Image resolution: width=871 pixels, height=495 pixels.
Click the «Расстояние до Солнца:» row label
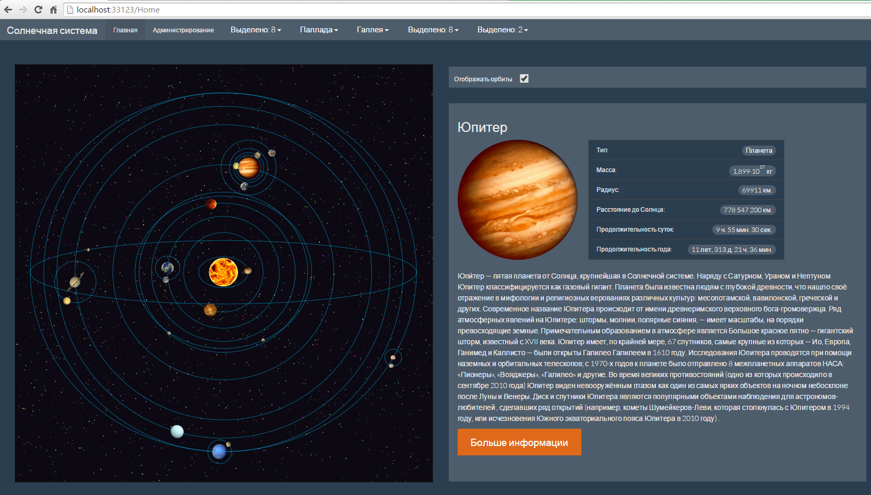click(x=630, y=210)
